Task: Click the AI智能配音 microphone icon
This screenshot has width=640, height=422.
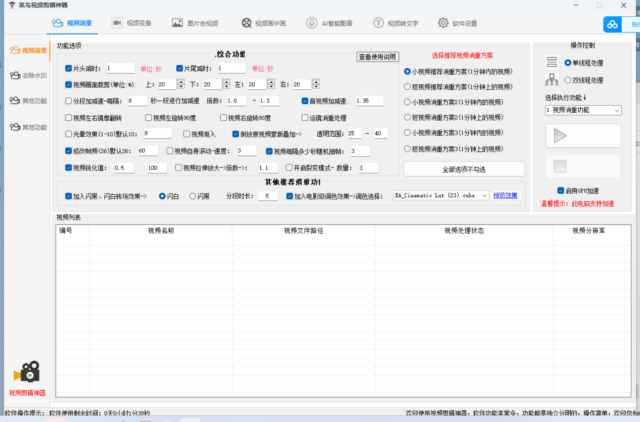Action: (x=311, y=23)
